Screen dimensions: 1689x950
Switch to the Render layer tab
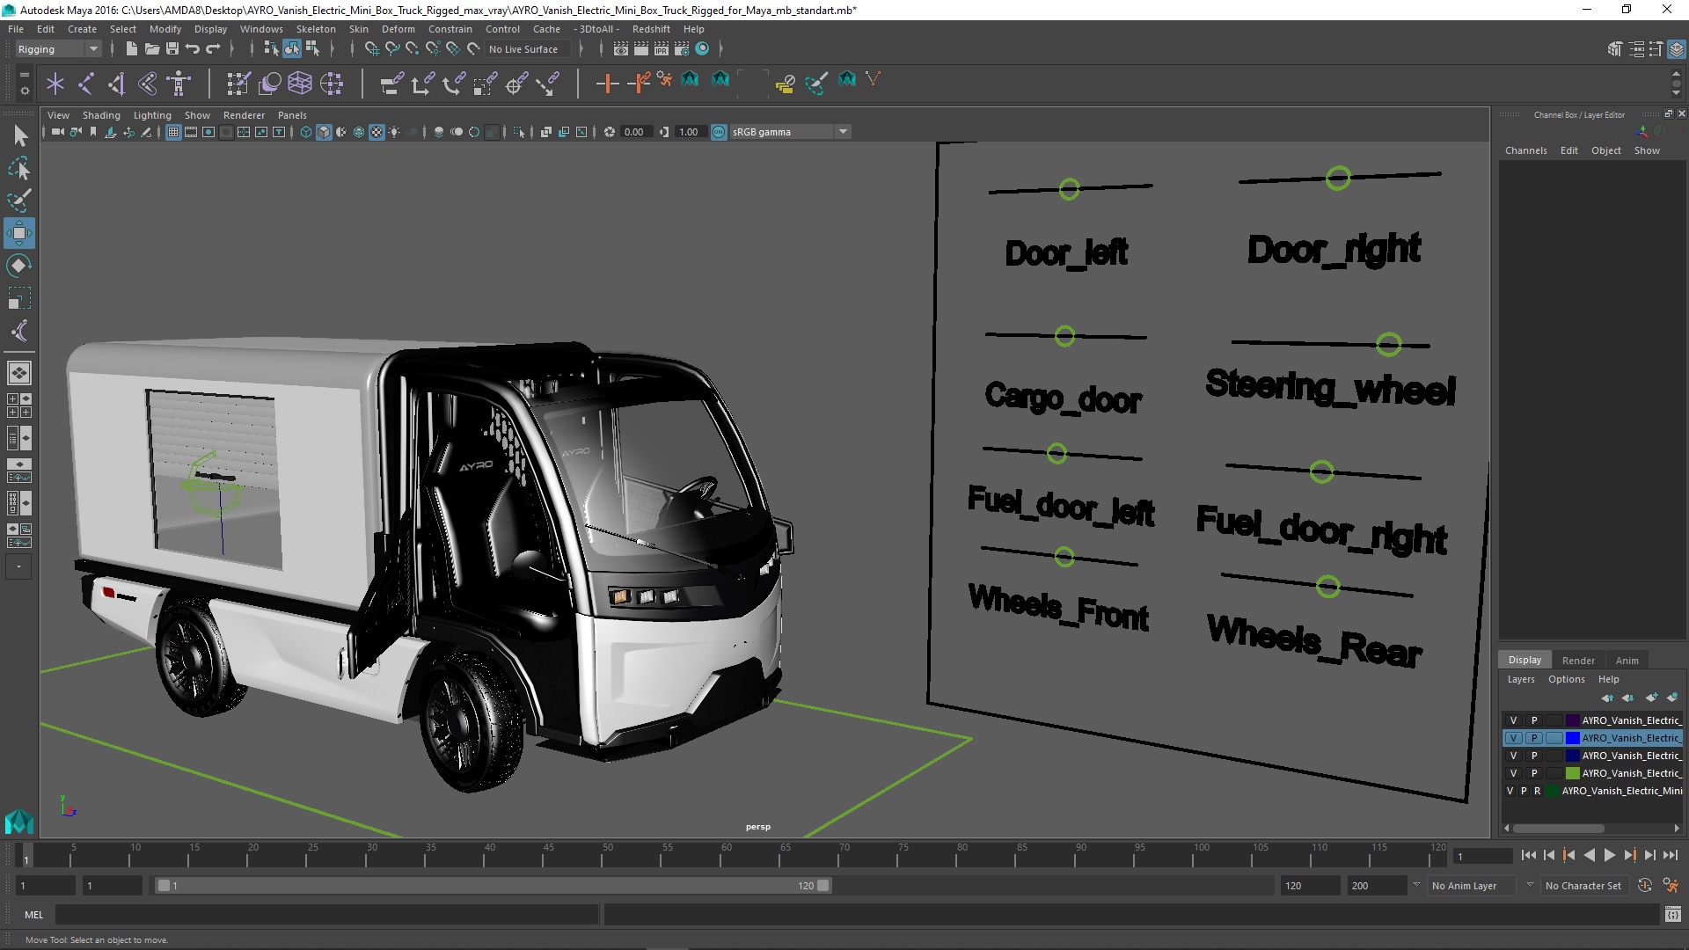[1578, 661]
